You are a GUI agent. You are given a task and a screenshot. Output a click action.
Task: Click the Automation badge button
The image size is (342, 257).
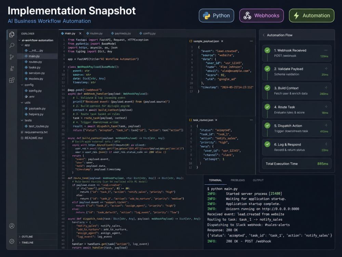click(x=312, y=15)
